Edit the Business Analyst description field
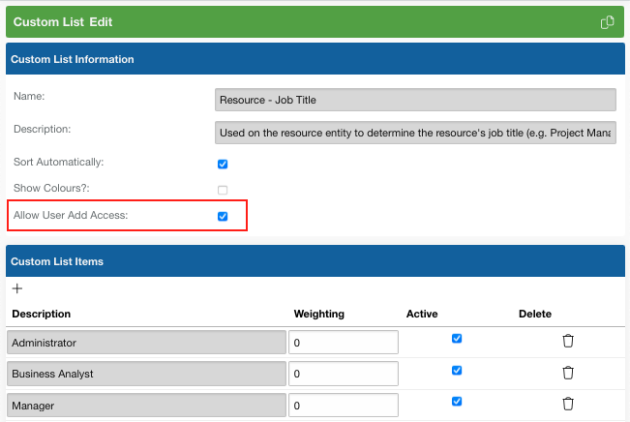The height and width of the screenshot is (422, 630). tap(147, 374)
